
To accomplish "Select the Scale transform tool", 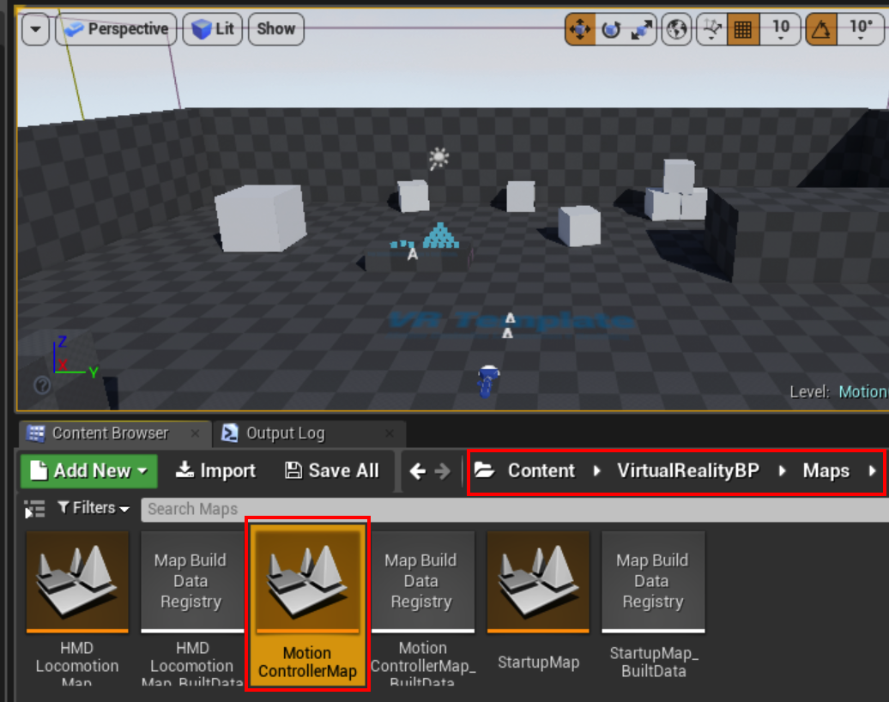I will pos(636,28).
